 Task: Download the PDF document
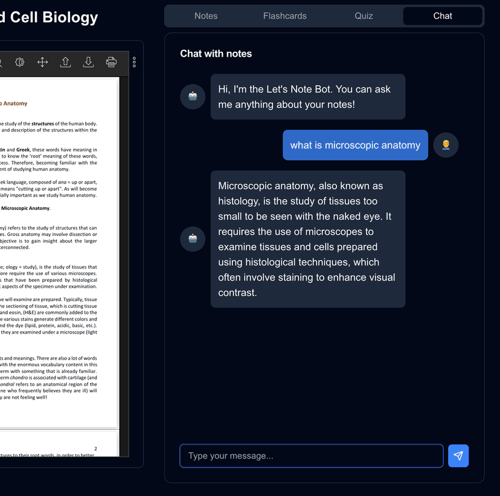pos(88,62)
